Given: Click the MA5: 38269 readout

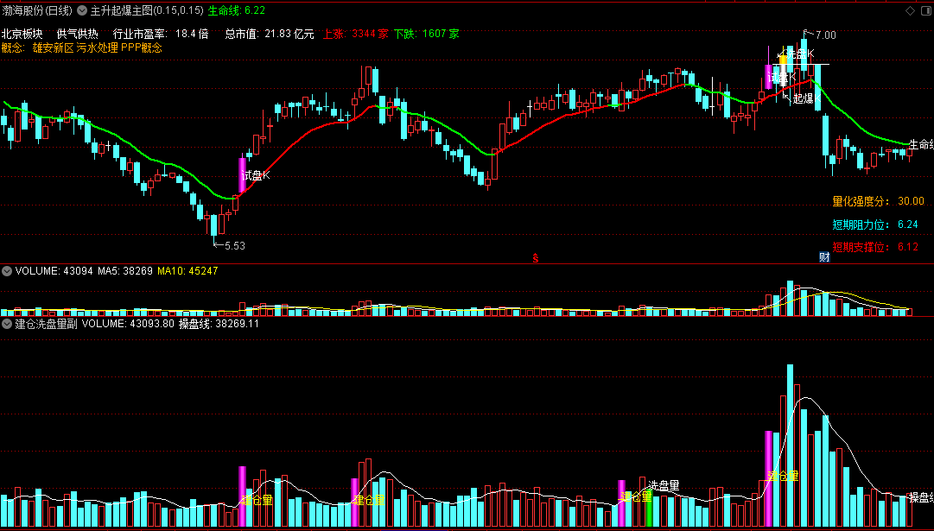Looking at the screenshot, I should tap(124, 271).
